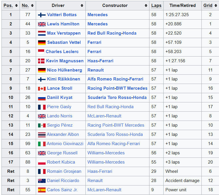Image resolution: width=219 pixels, height=195 pixels.
Task: Click the Finland flag beside Kimi Räikkönen
Action: [x=42, y=79]
